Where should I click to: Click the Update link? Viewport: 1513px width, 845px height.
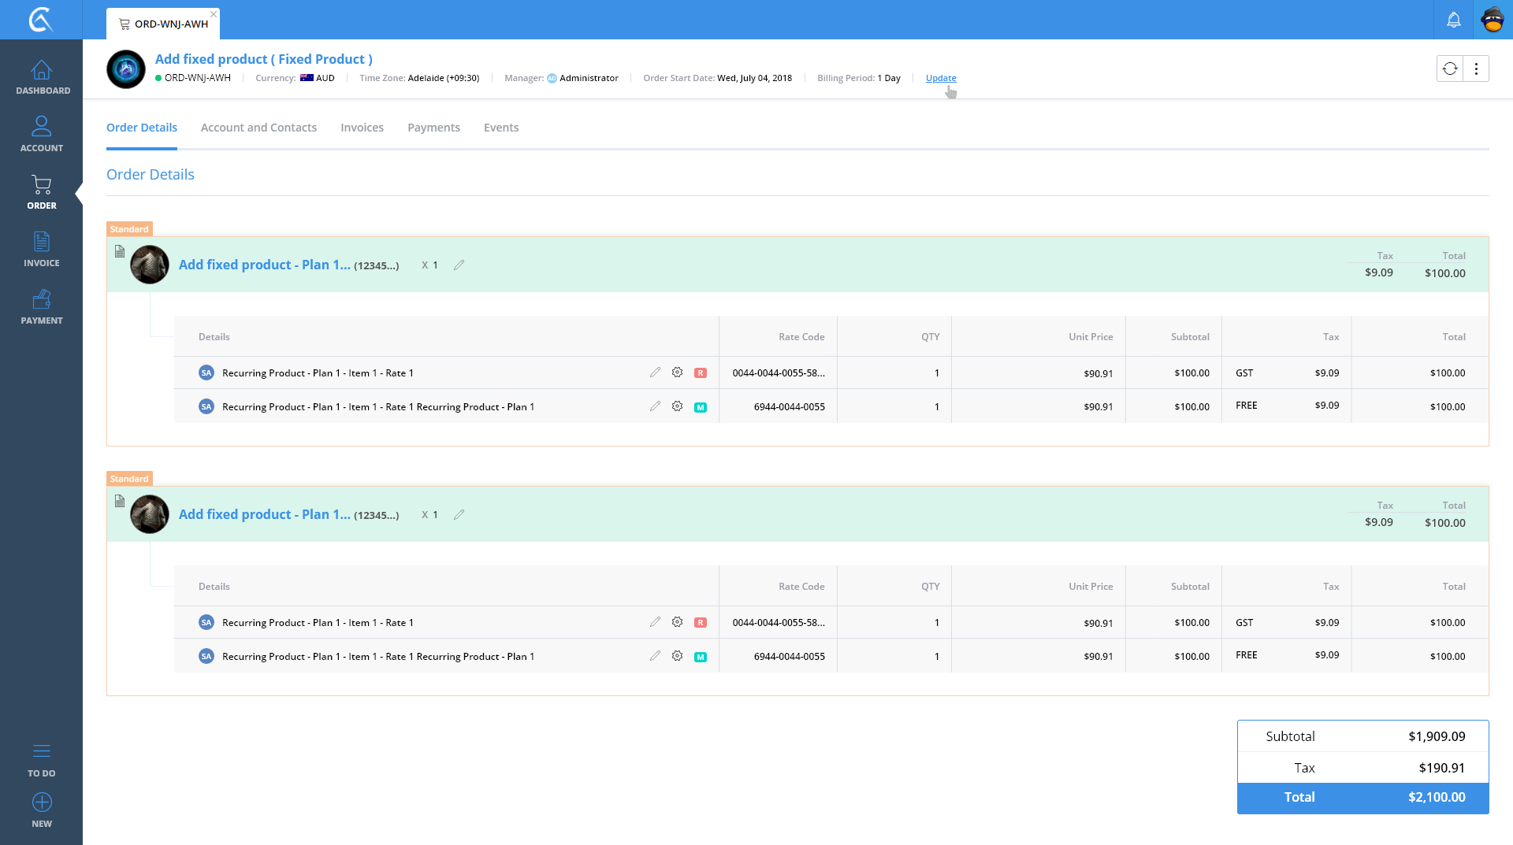941,78
